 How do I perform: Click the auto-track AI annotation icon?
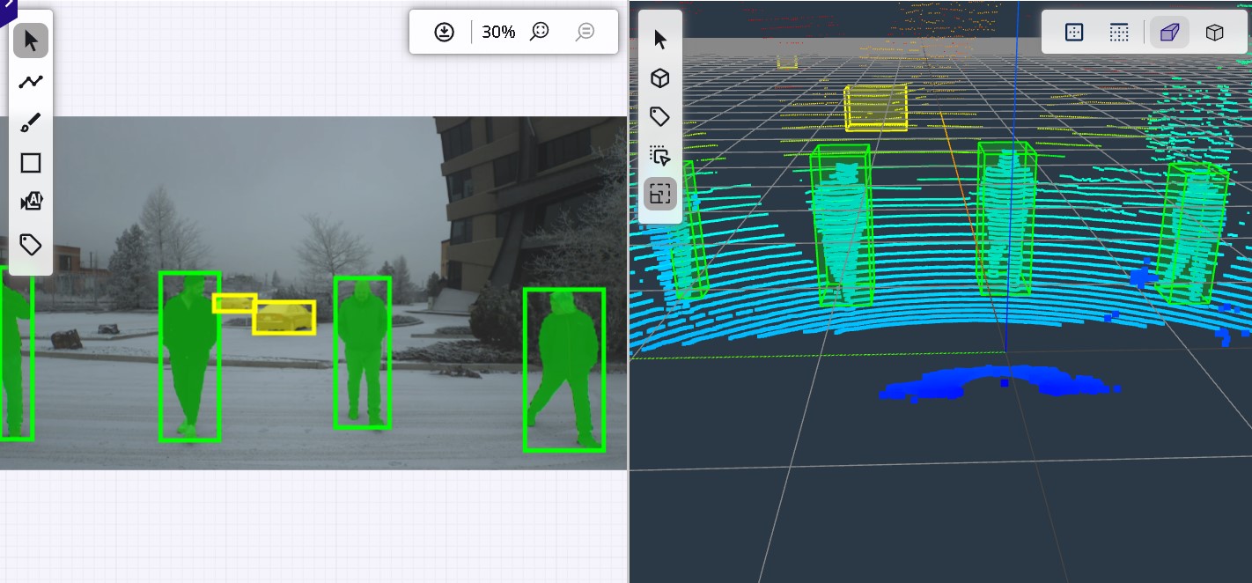(30, 201)
